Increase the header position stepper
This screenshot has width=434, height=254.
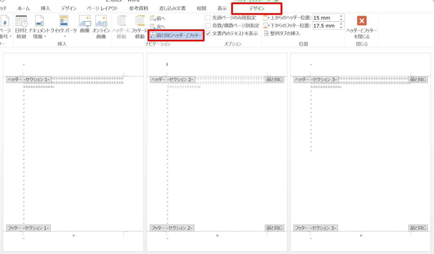click(x=341, y=16)
